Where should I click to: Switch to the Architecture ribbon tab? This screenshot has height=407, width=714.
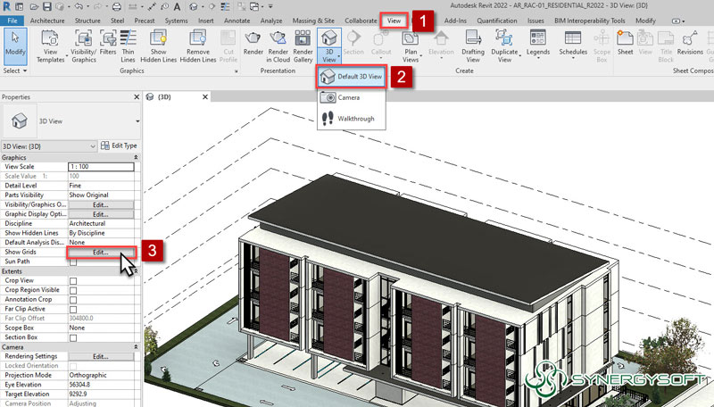47,21
